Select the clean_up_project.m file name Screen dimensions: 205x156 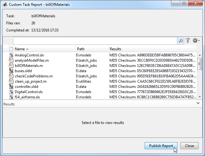[x=31, y=81]
